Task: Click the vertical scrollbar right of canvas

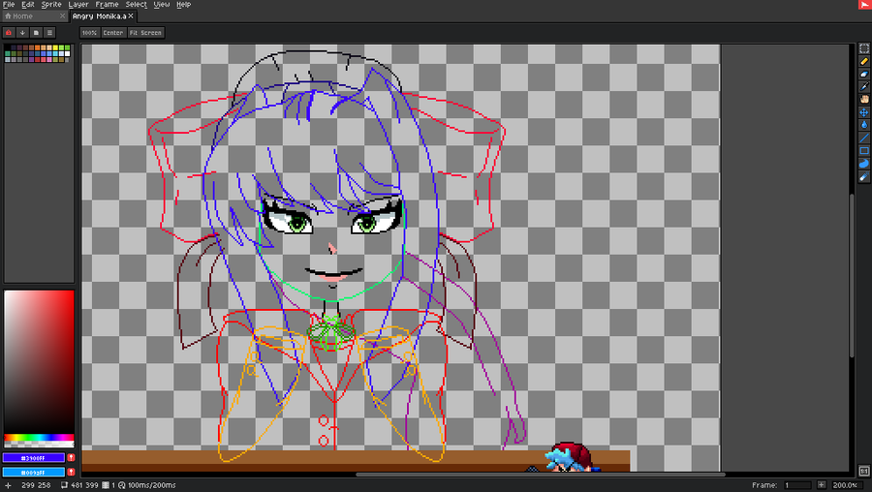Action: [x=851, y=278]
